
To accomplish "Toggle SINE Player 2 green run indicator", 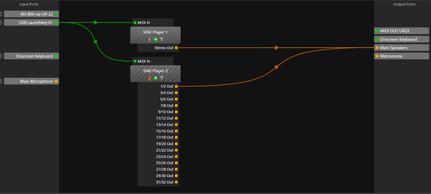I will point(155,78).
